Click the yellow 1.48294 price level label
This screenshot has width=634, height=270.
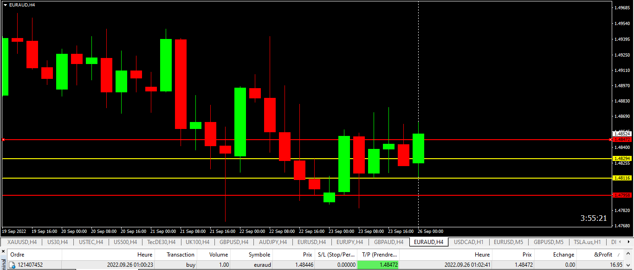622,159
